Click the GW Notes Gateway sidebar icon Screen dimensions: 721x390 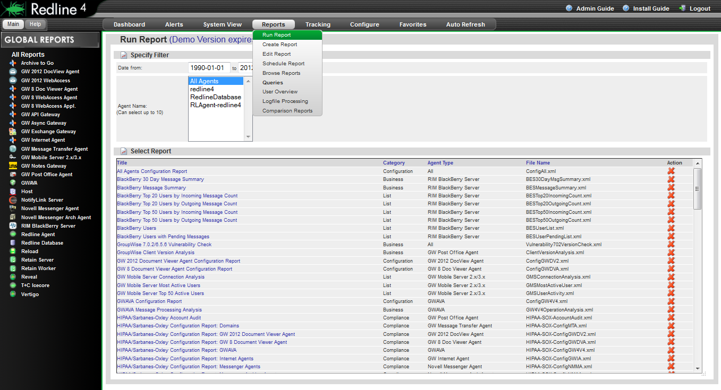tap(13, 166)
